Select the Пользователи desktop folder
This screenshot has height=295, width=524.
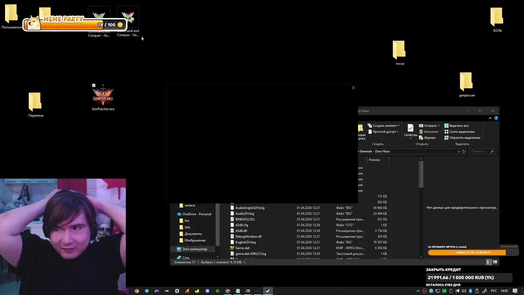(x=11, y=16)
